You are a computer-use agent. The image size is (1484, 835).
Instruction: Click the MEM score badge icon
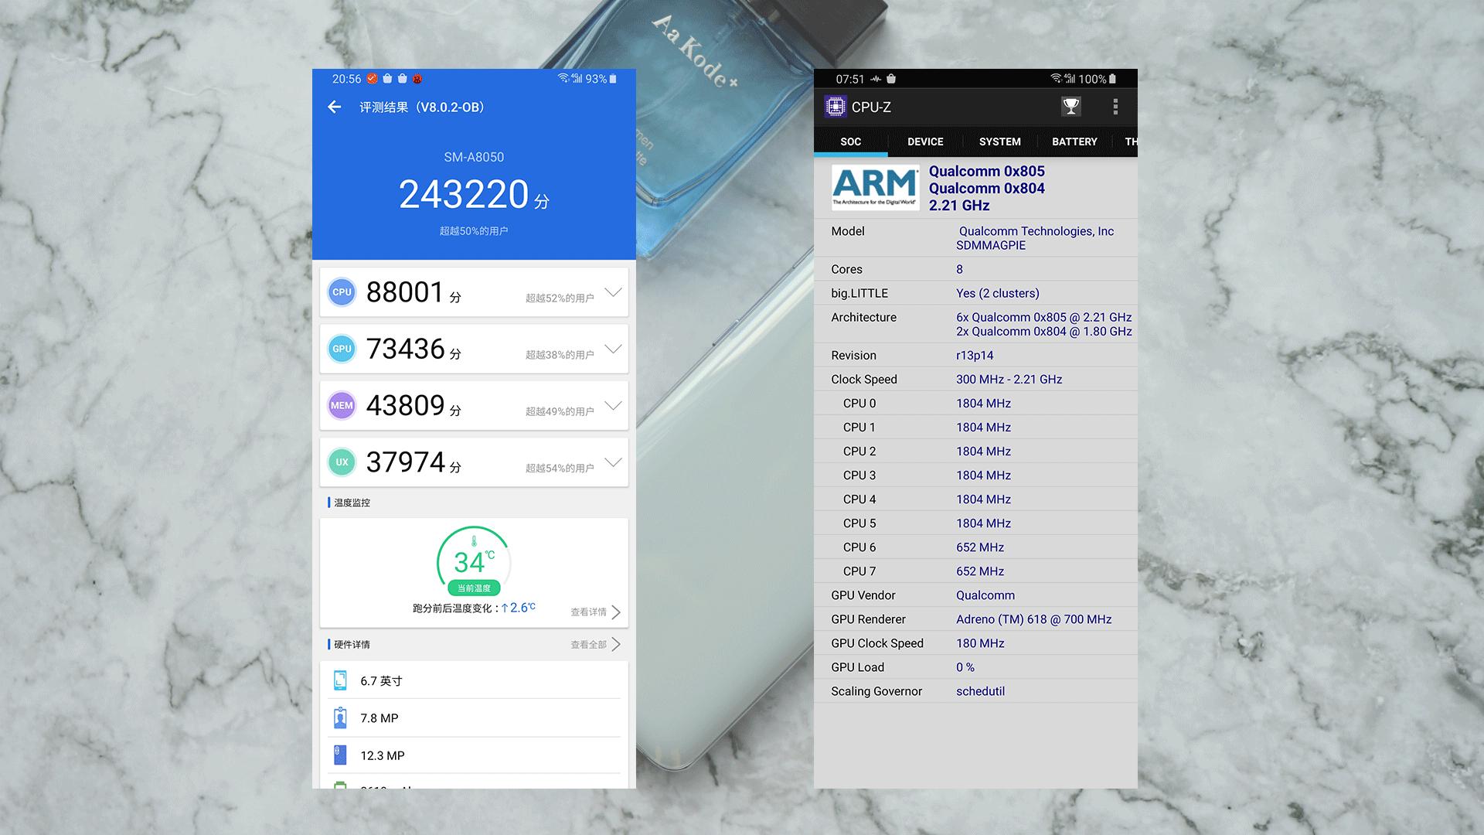tap(342, 405)
